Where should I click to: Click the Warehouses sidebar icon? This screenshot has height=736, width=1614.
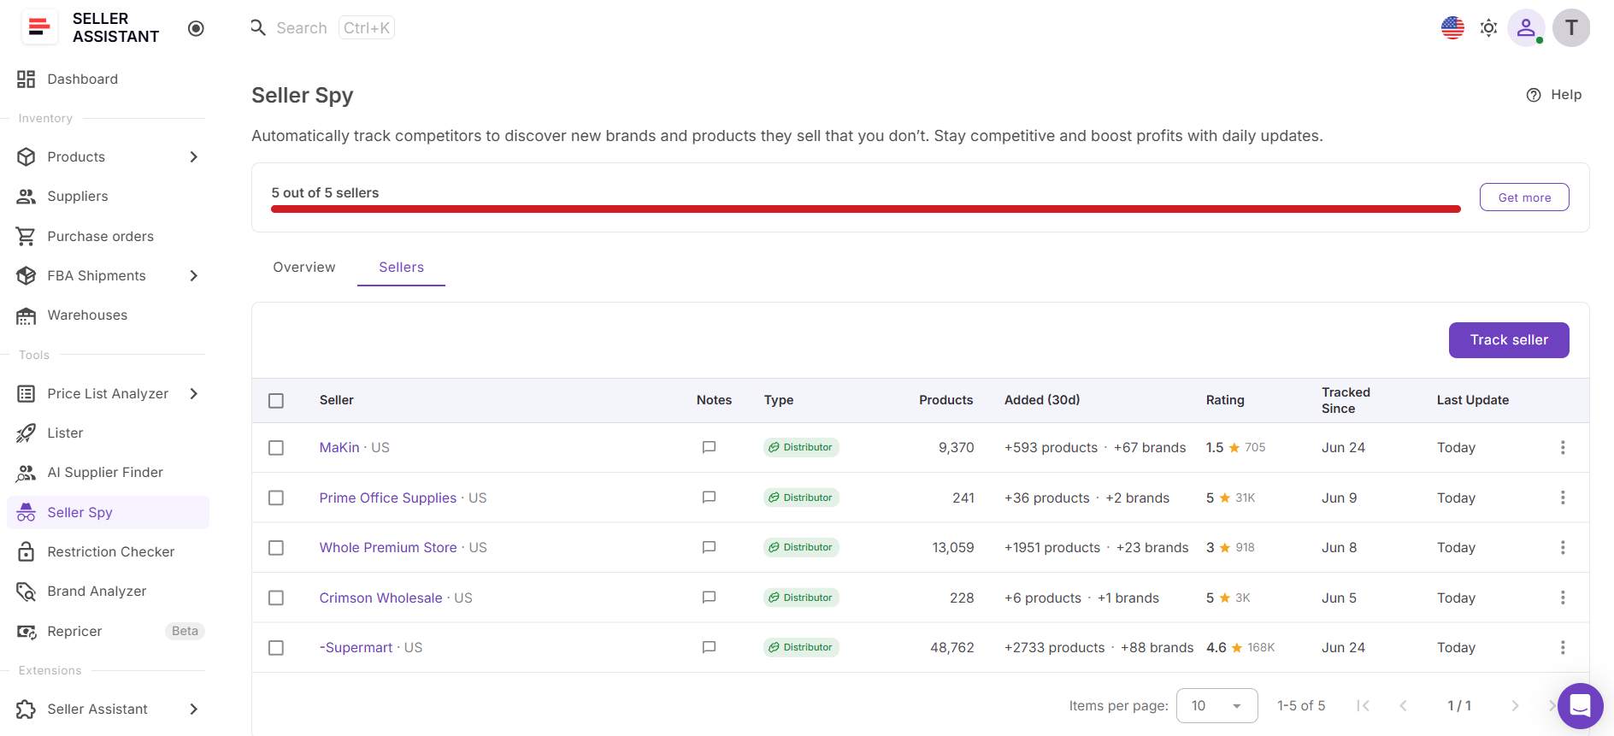click(x=27, y=315)
